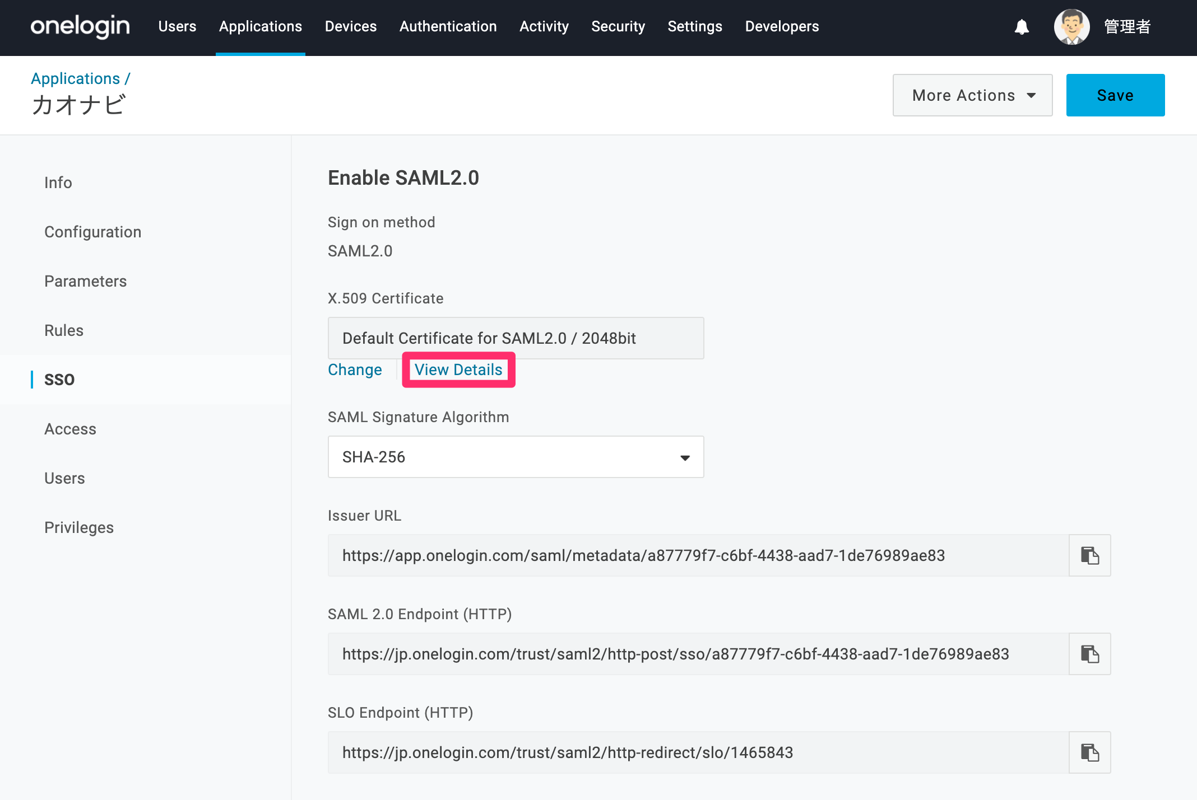Open the Settings top menu
The image size is (1197, 800).
click(695, 26)
